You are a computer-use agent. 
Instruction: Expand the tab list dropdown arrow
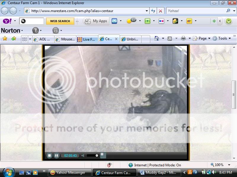pyautogui.click(x=30, y=39)
